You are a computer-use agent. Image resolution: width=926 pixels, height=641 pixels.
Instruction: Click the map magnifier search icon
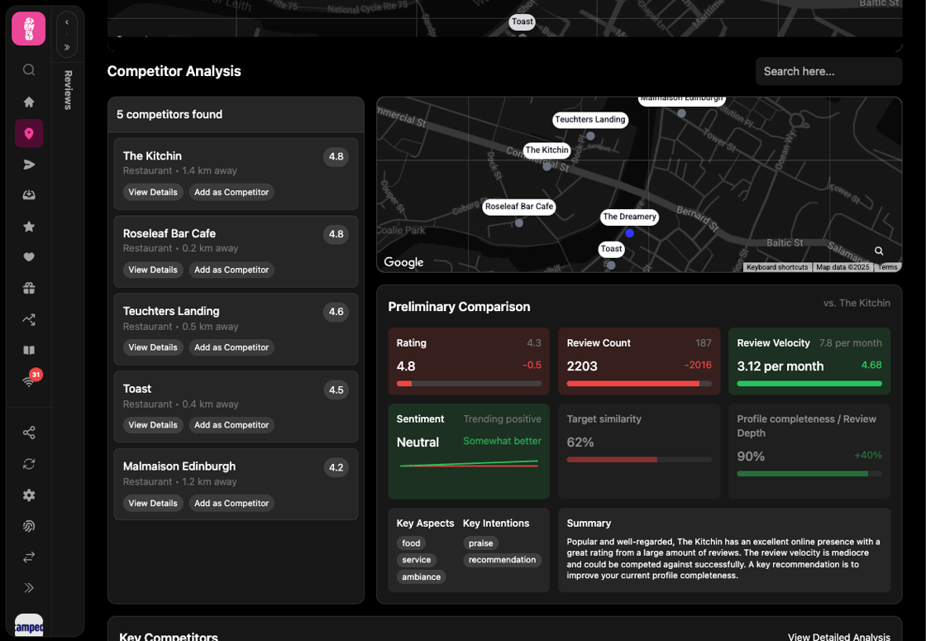click(x=879, y=251)
